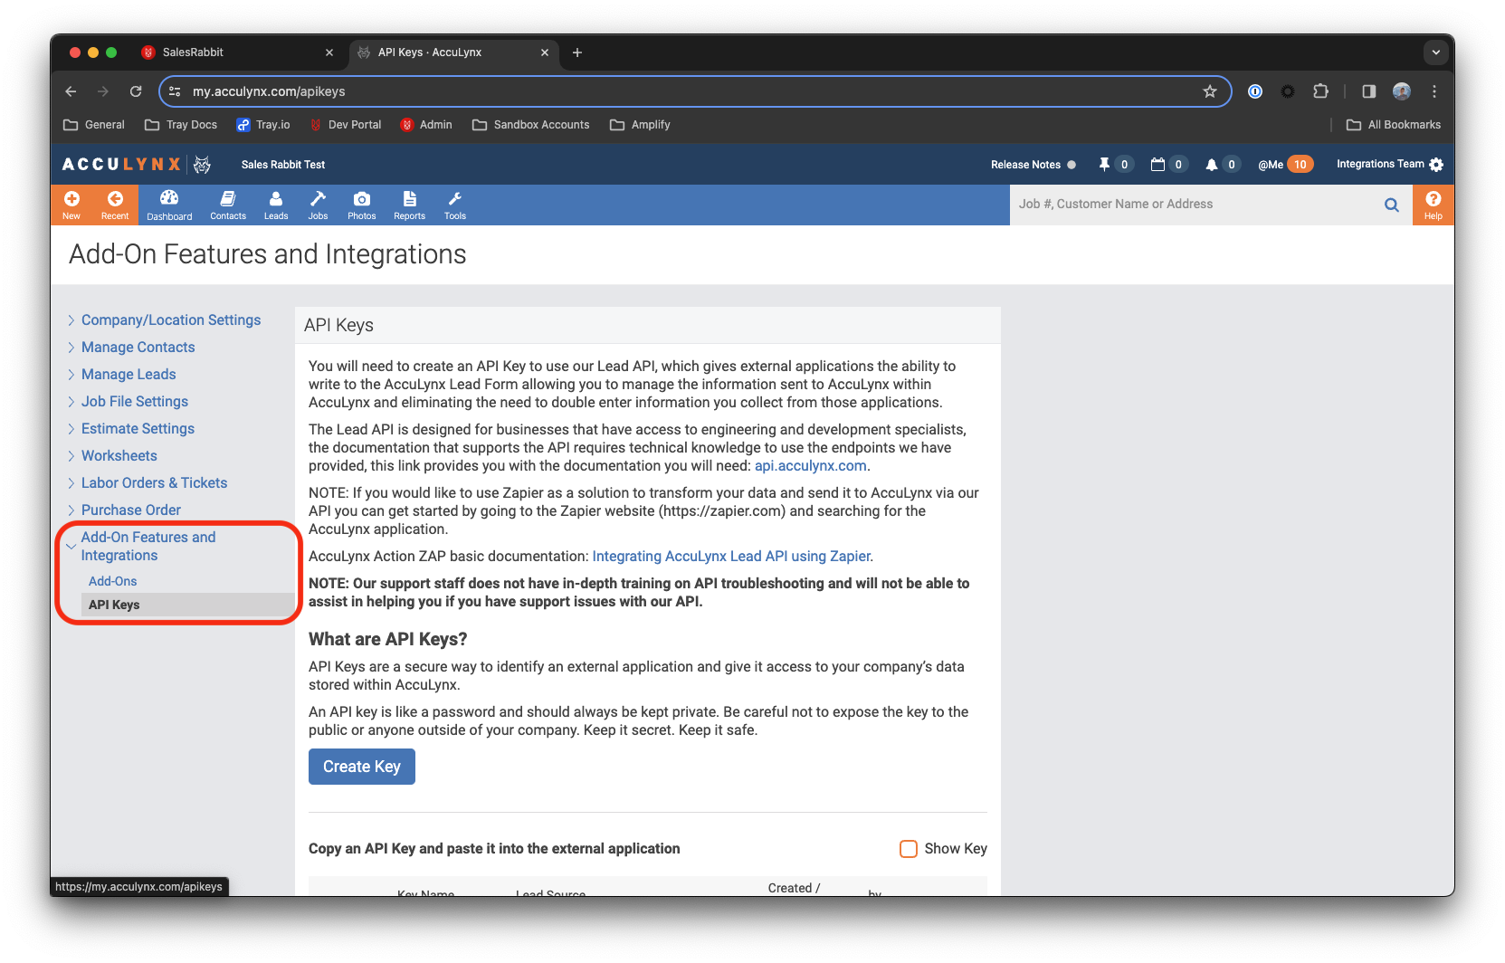Viewport: 1505px width, 963px height.
Task: Open Reports icon
Action: tap(409, 205)
